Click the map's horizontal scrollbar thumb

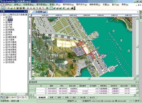[89, 78]
